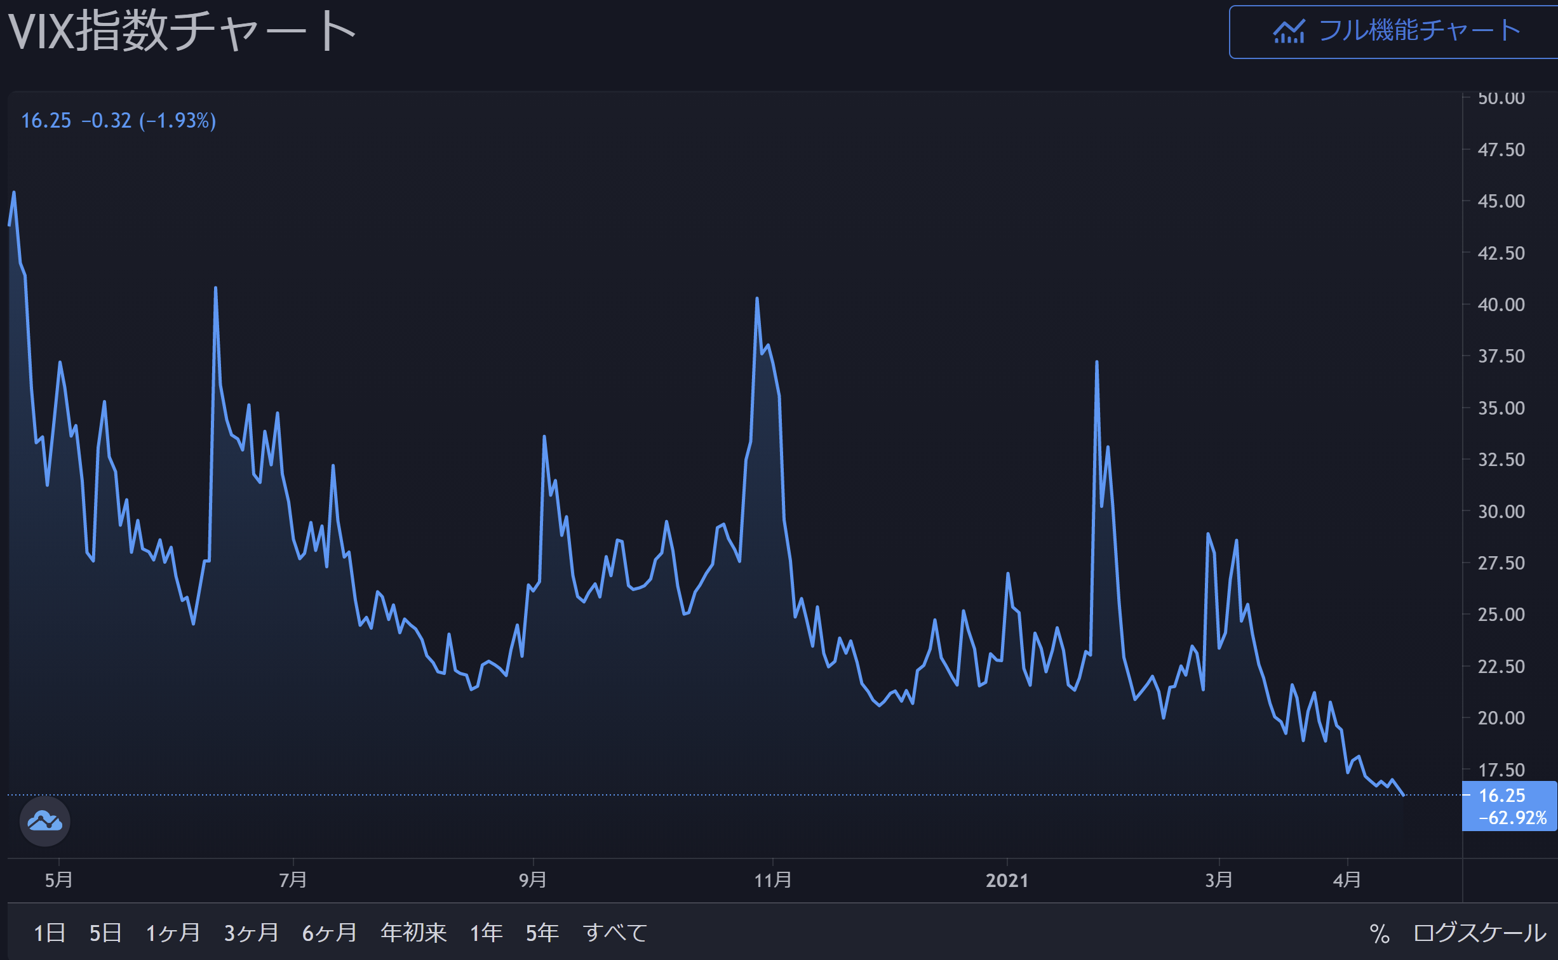Choose the 6ヶ月 range

[x=330, y=933]
